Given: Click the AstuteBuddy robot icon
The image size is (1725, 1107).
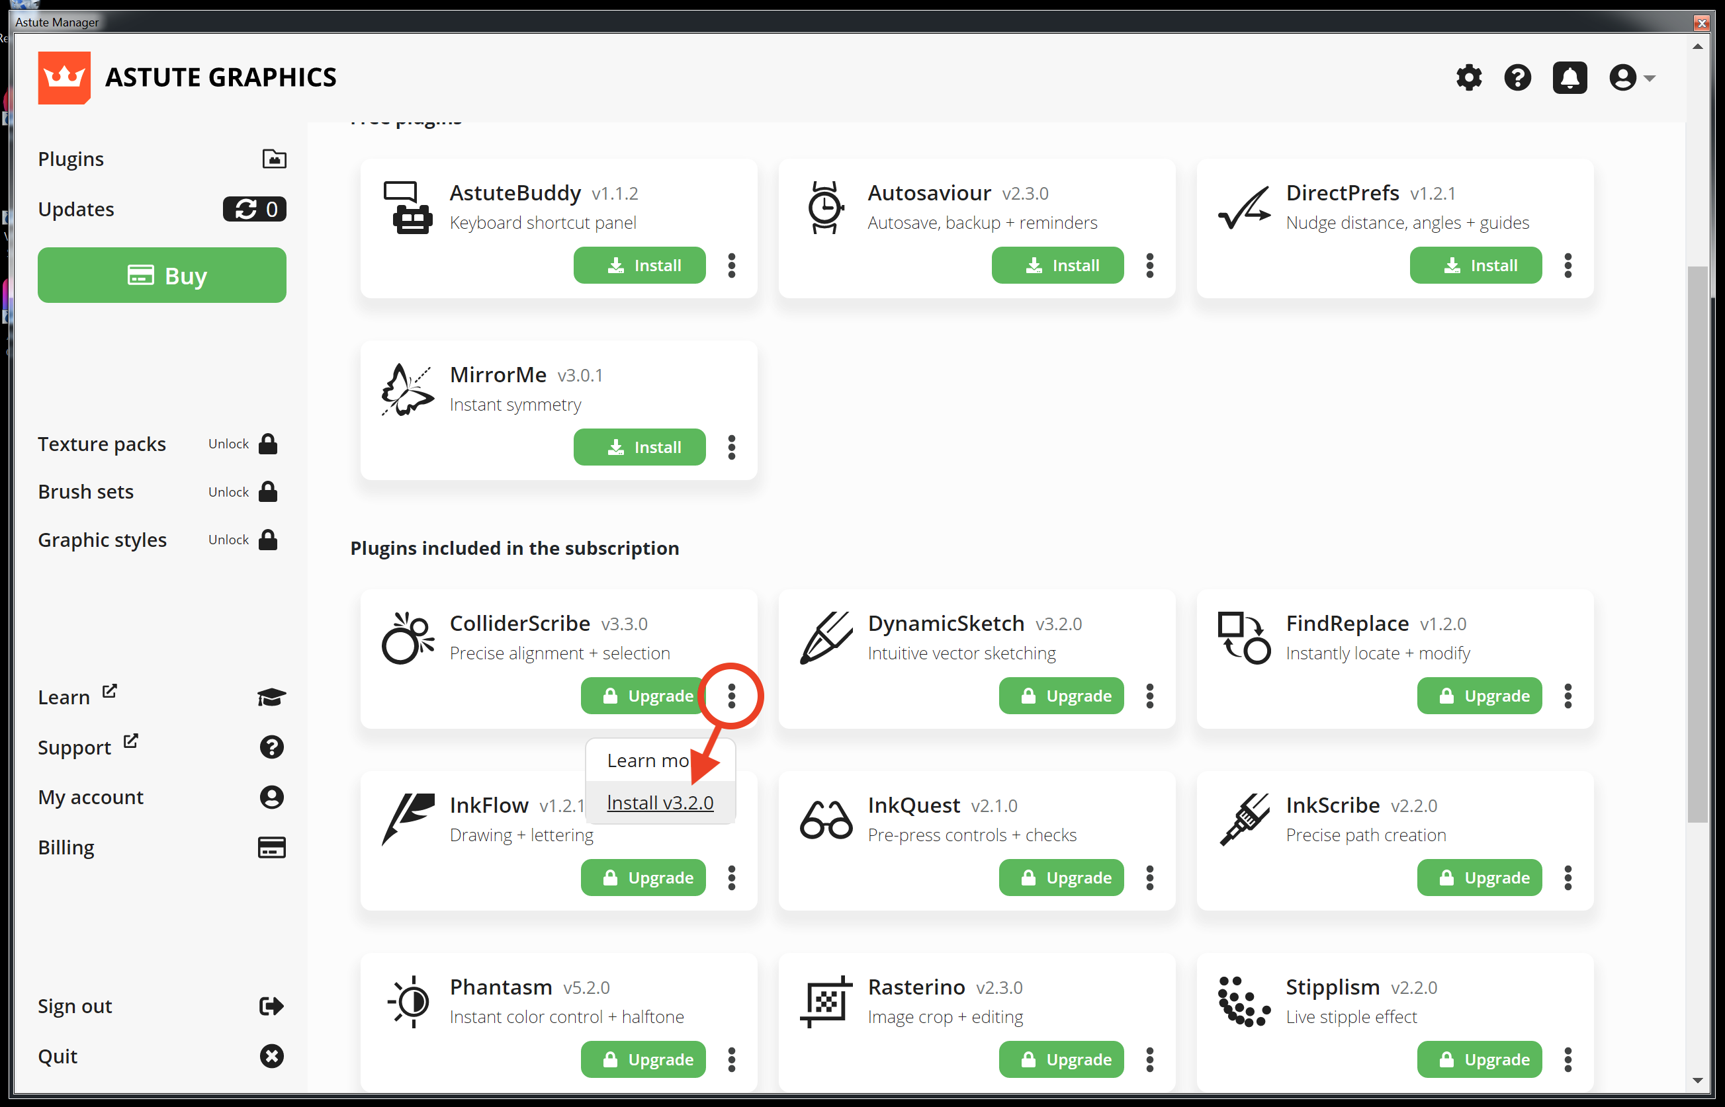Looking at the screenshot, I should (408, 208).
